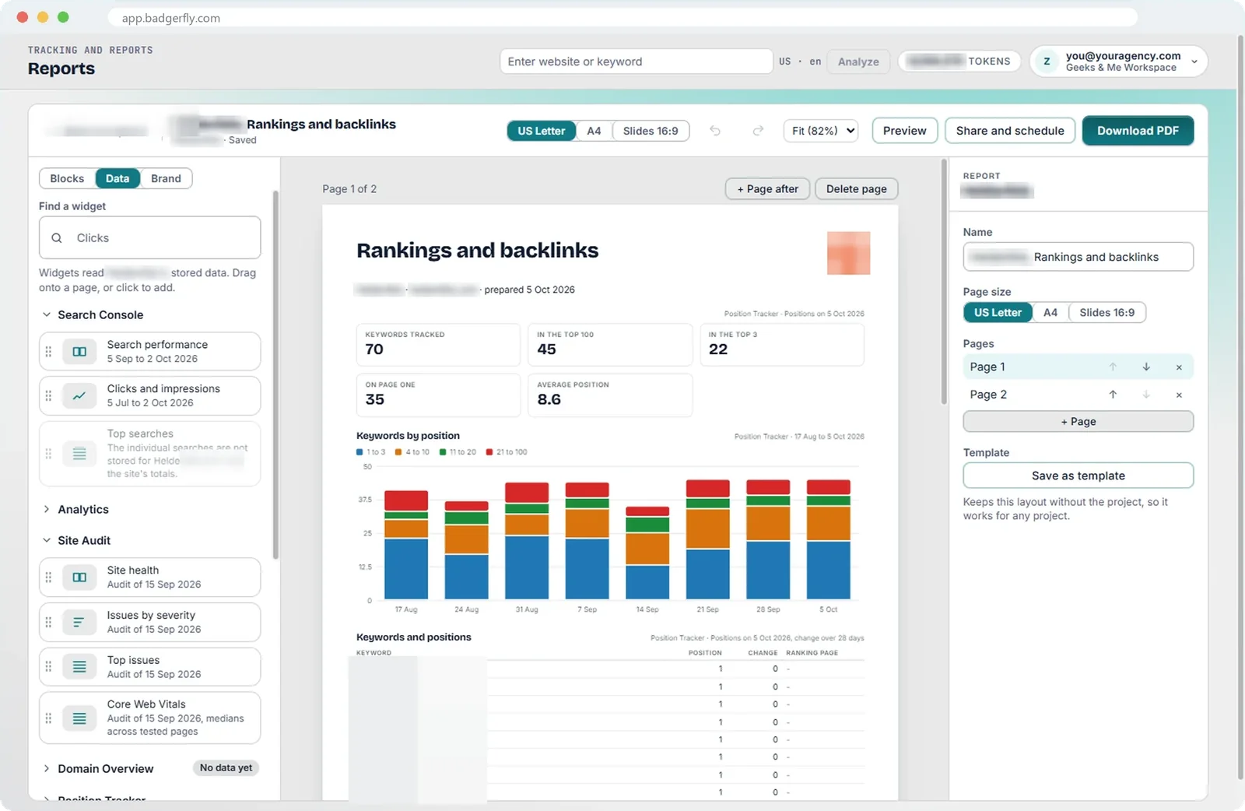Remove Page 2 with the x icon
Screen dimensions: 1245x811
(x=1179, y=395)
